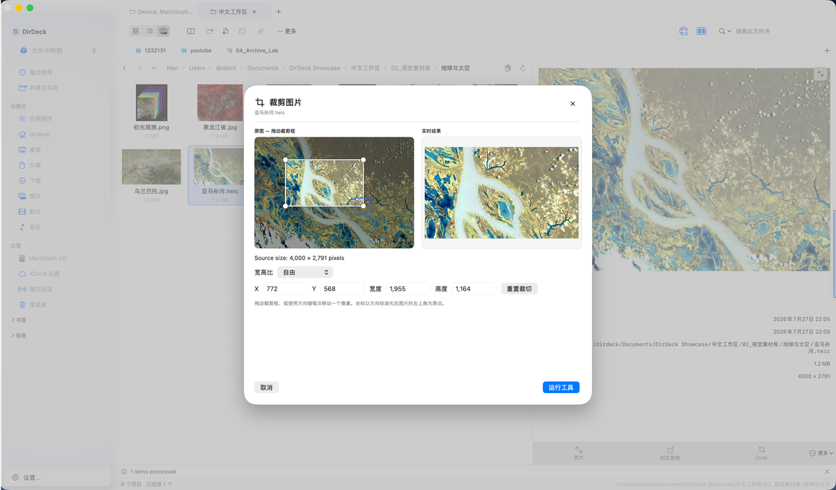Screen dimensions: 836x490
Task: Go forward in folder history
Action: [x=139, y=68]
